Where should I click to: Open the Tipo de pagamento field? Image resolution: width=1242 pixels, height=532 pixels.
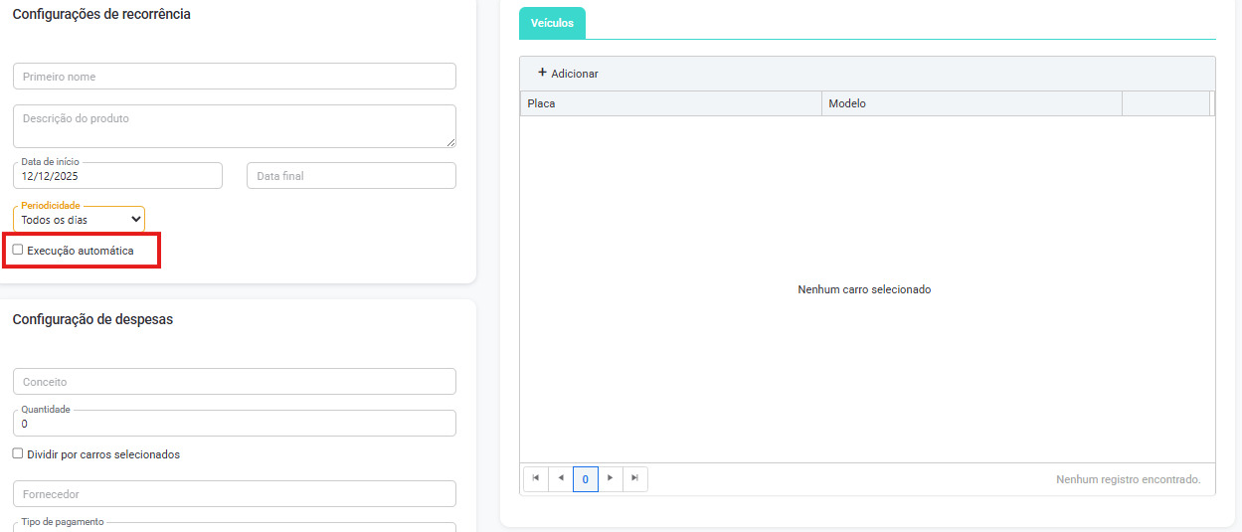click(x=234, y=528)
